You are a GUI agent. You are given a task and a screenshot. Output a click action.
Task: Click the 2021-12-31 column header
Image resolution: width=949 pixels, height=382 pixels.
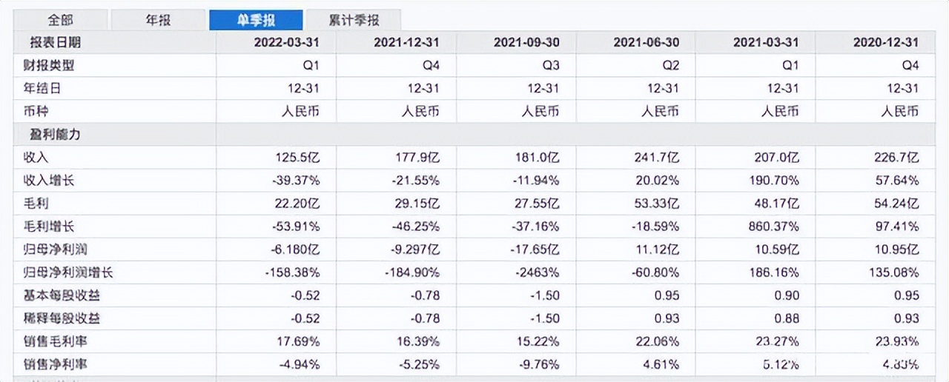(x=407, y=42)
